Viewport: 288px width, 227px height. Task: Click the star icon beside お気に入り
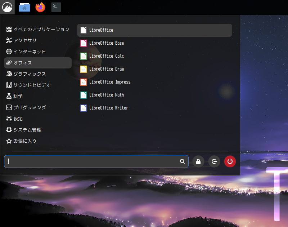click(x=9, y=141)
